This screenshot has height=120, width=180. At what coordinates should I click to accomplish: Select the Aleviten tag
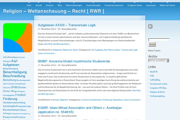tap(22, 57)
